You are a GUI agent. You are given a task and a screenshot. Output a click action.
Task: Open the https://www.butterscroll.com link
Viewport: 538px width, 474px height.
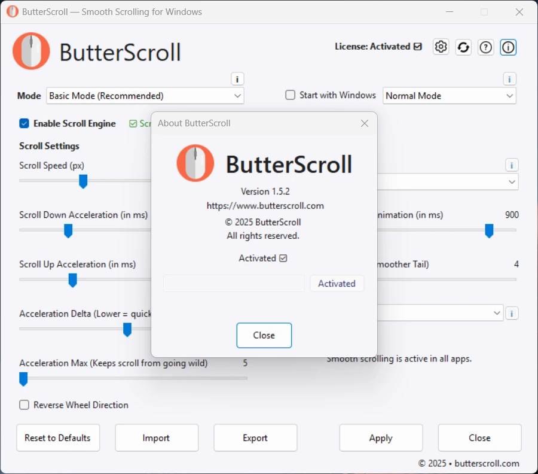pos(265,206)
